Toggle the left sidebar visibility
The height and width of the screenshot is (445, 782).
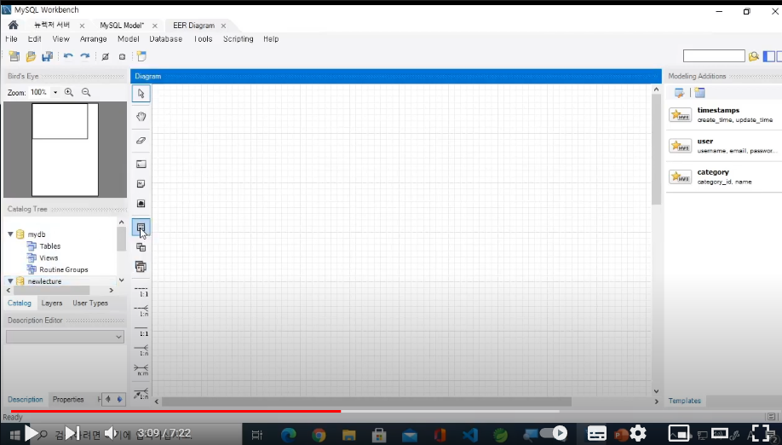point(769,56)
